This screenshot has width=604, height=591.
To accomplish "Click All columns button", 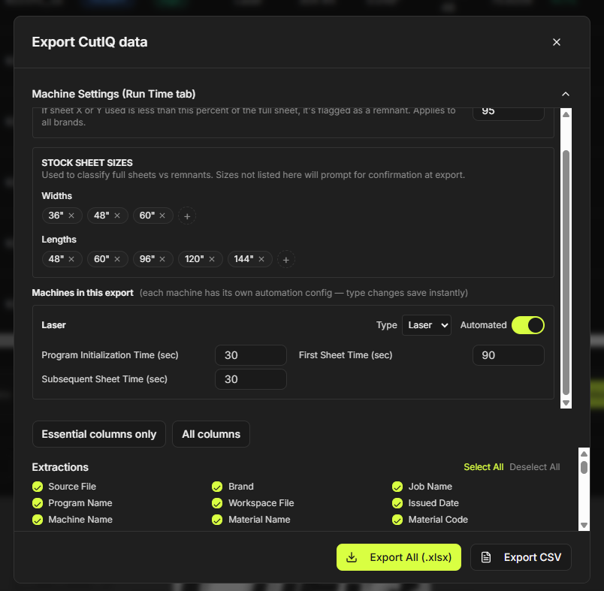I will tap(211, 434).
